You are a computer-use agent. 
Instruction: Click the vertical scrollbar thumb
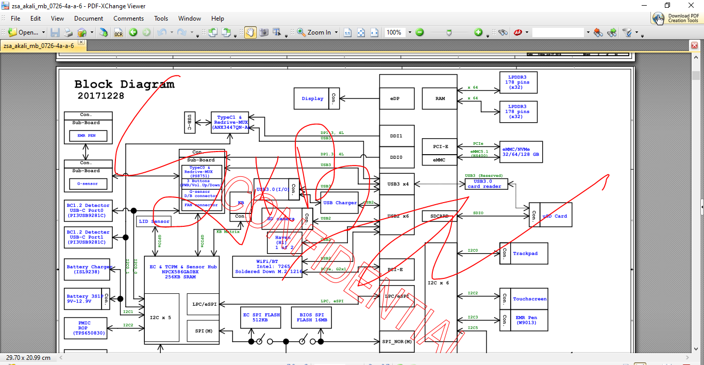pyautogui.click(x=696, y=76)
